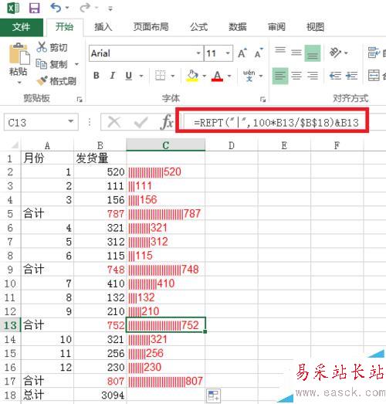Cancel formula entry with the X icon
386x404 pixels.
114,122
